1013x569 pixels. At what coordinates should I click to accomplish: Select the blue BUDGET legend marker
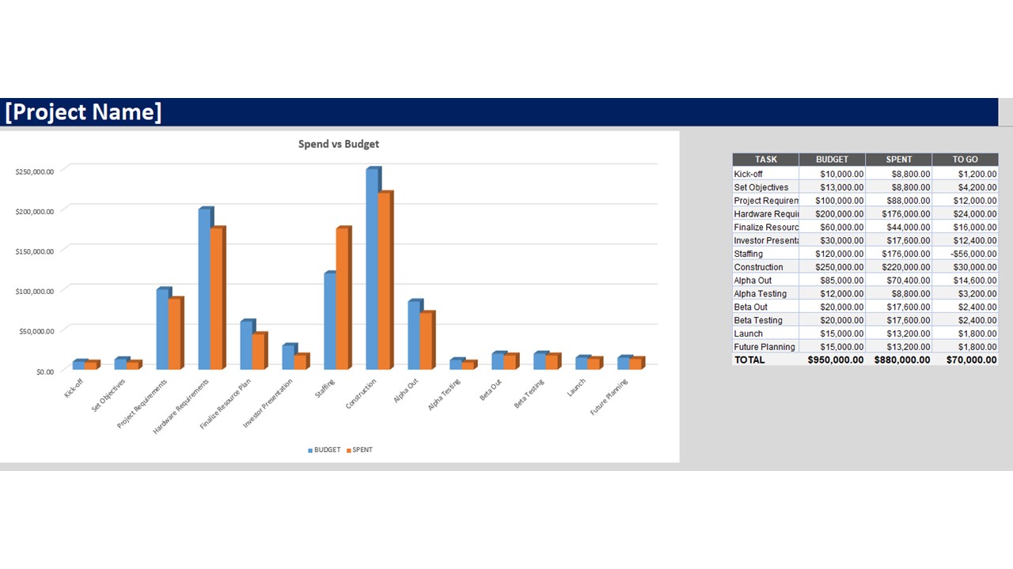(x=310, y=450)
